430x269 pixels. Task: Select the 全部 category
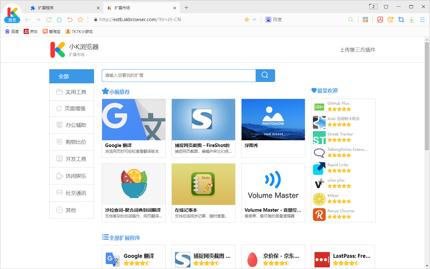pyautogui.click(x=72, y=76)
